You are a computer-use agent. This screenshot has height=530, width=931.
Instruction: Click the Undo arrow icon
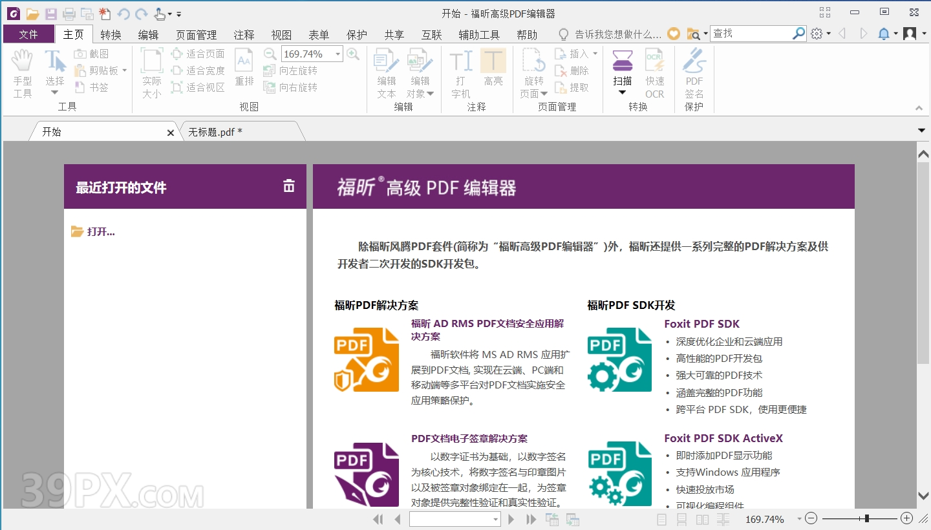[123, 14]
